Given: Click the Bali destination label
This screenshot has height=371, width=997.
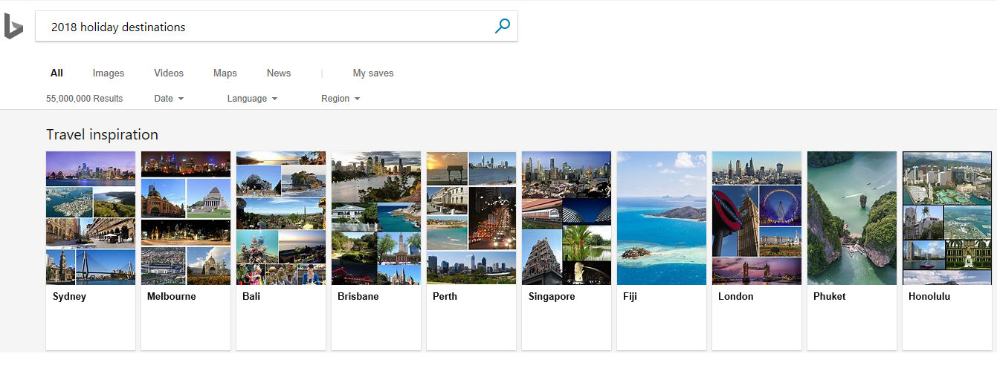Looking at the screenshot, I should pyautogui.click(x=251, y=297).
